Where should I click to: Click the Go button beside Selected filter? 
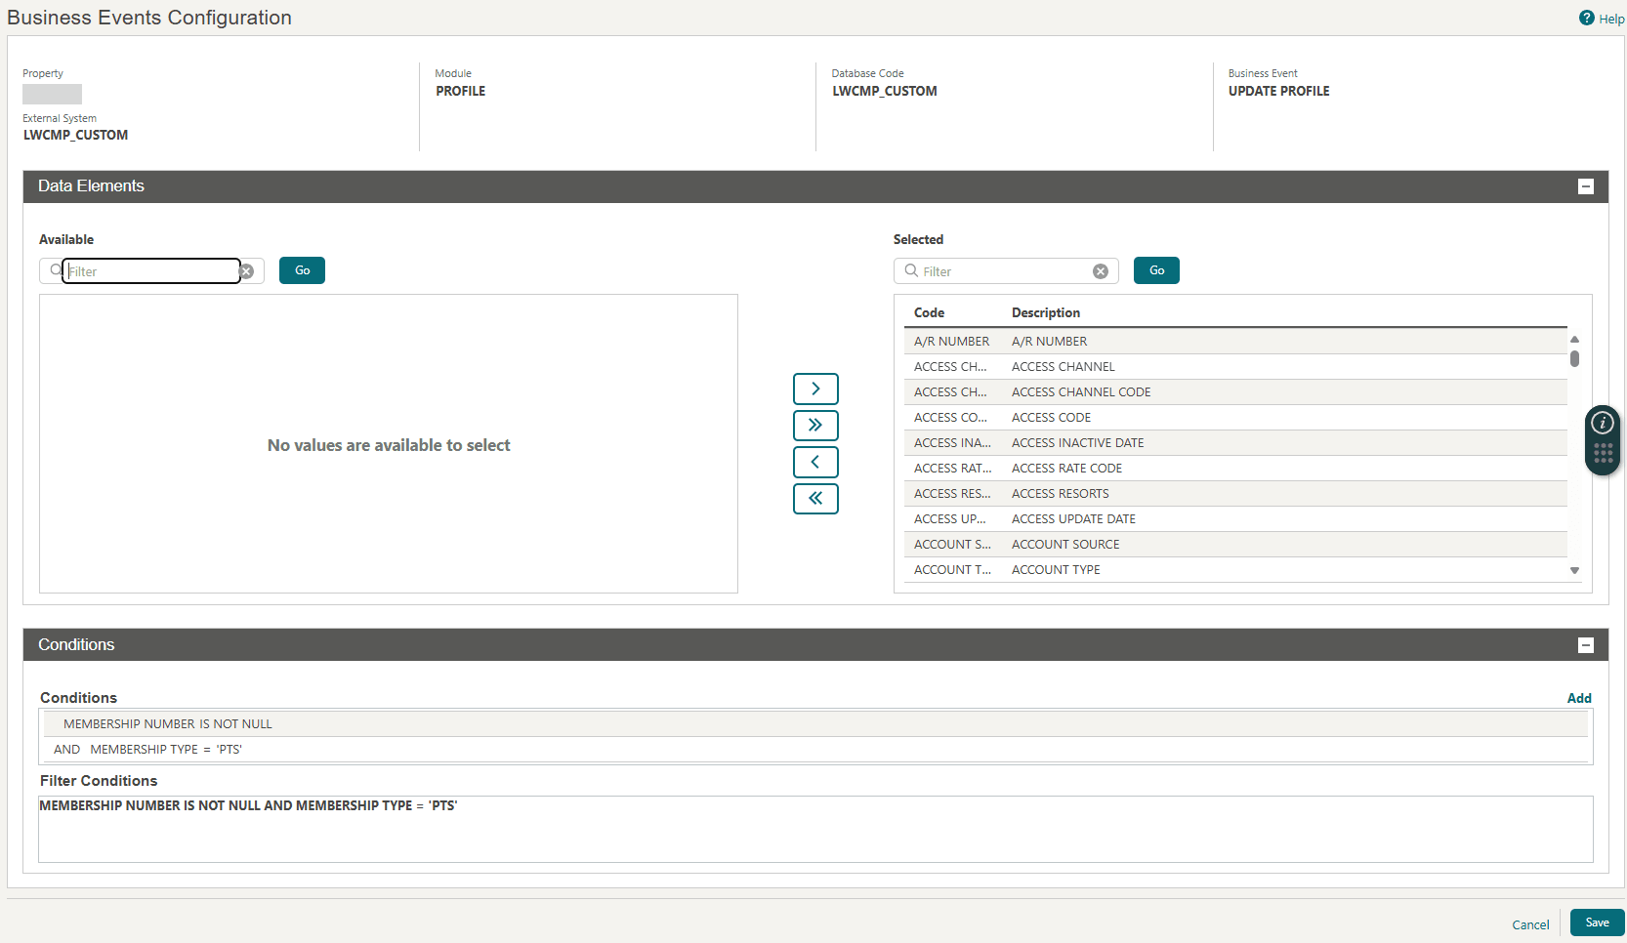click(1155, 270)
